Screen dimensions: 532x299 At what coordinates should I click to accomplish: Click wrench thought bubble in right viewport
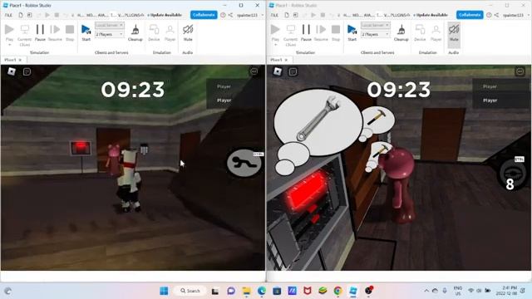point(318,122)
